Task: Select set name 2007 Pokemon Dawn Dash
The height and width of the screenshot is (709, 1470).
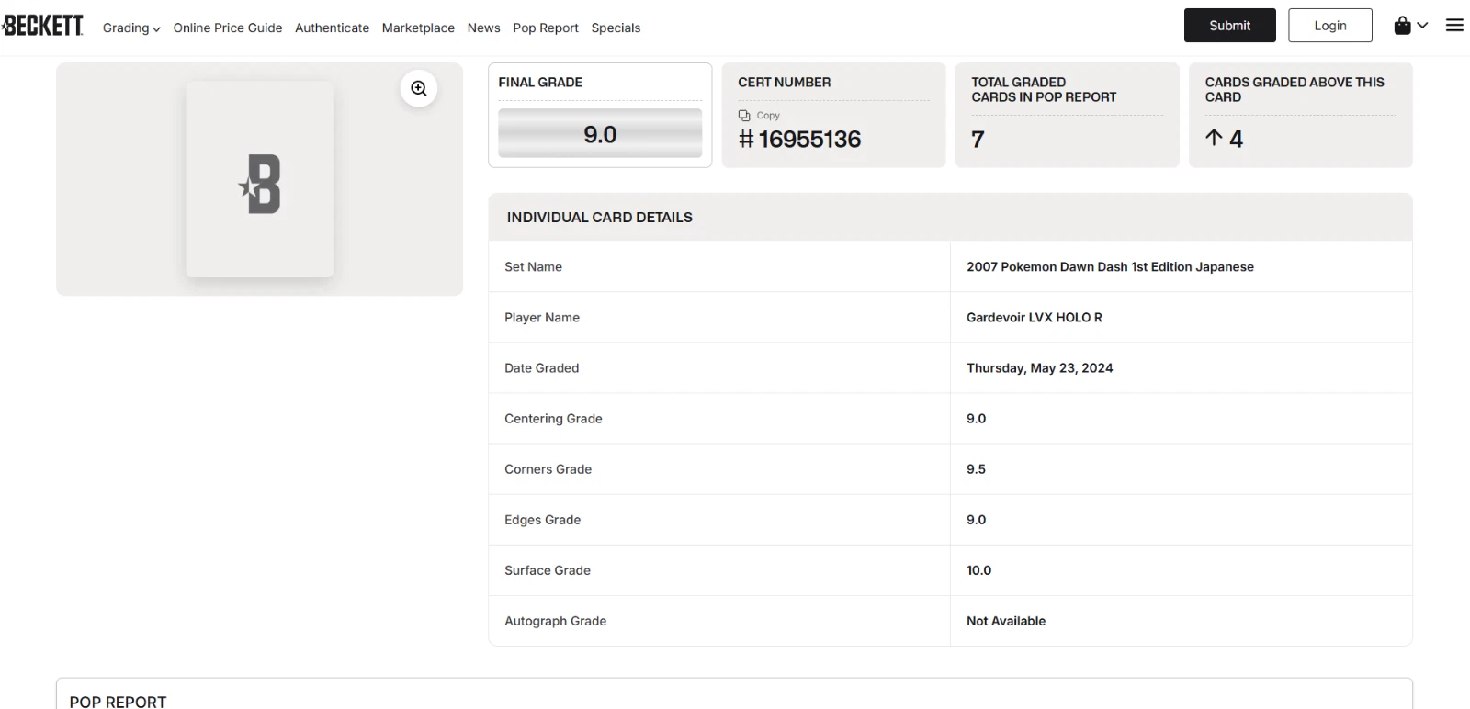Action: point(1110,267)
